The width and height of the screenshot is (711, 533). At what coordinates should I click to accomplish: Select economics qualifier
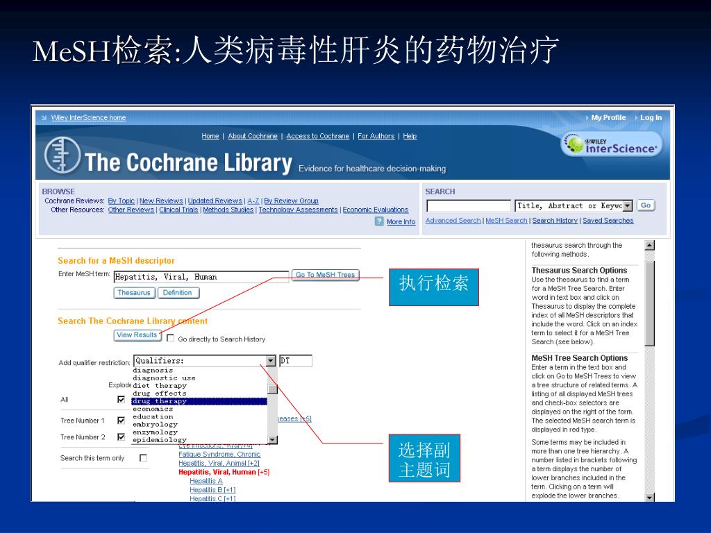coord(199,409)
